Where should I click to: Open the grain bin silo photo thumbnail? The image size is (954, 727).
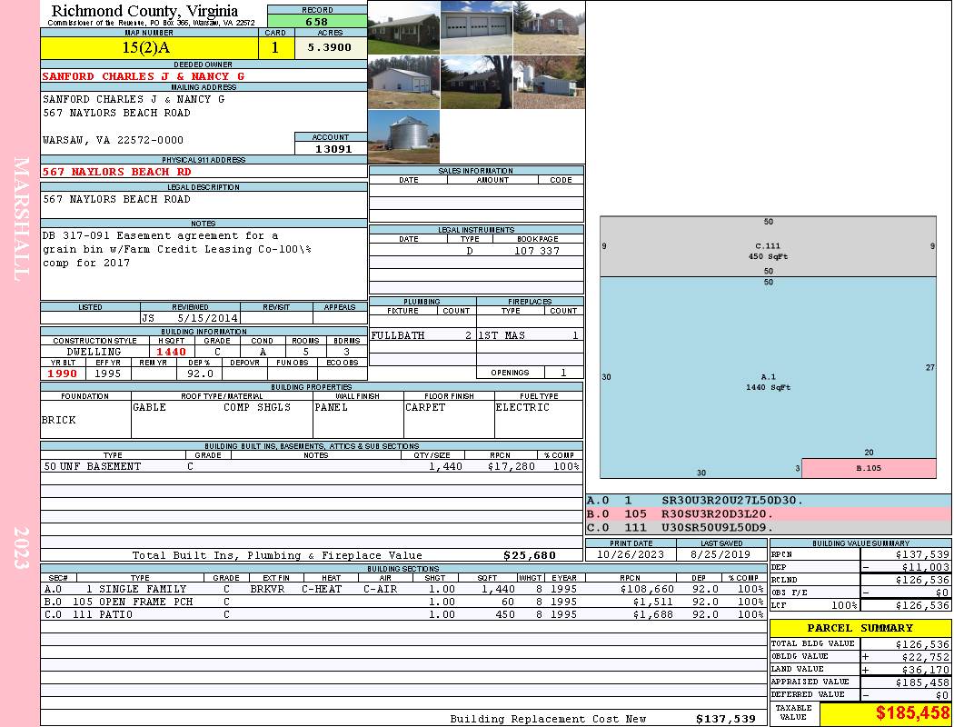tap(403, 136)
